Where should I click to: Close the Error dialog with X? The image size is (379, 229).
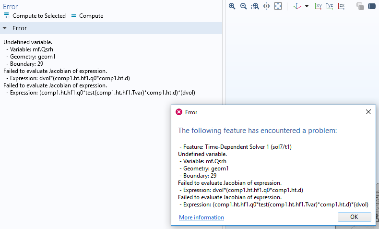(x=368, y=112)
